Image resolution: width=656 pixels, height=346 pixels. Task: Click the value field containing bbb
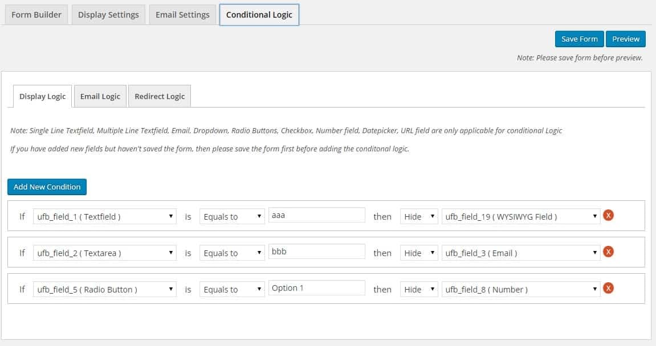pyautogui.click(x=317, y=252)
